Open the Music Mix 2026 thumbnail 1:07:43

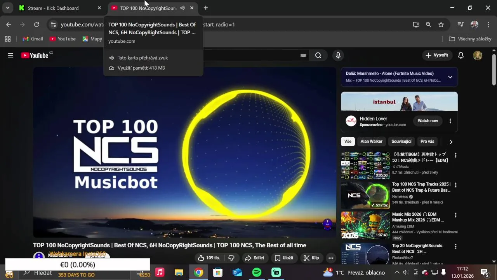click(365, 225)
